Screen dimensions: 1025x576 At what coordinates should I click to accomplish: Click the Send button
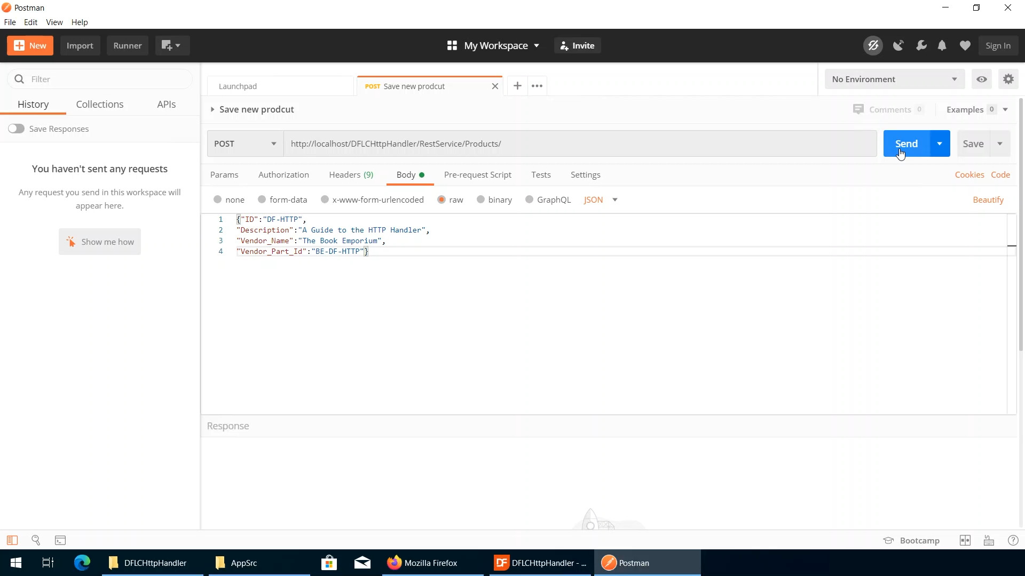(906, 143)
